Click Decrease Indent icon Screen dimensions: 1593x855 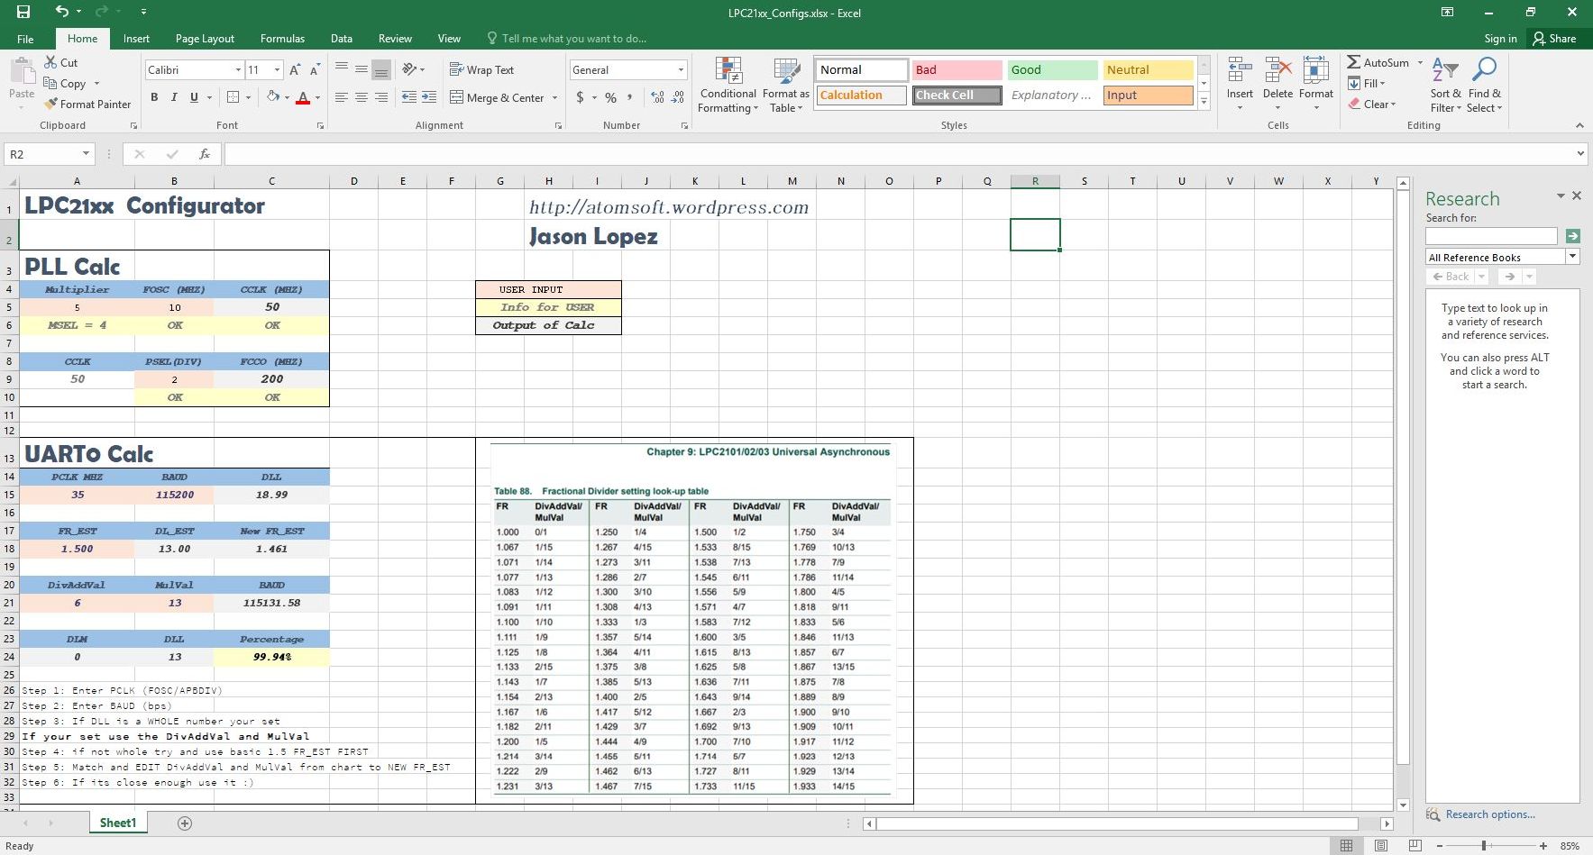(408, 97)
